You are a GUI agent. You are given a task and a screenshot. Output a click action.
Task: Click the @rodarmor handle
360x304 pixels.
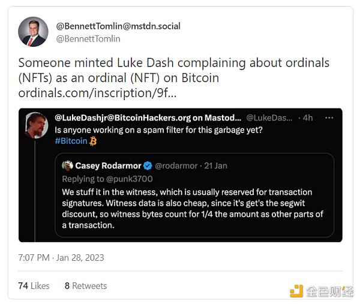pyautogui.click(x=178, y=165)
